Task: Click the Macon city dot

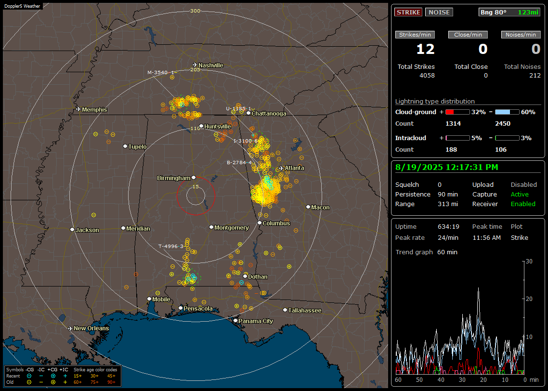Action: point(308,207)
